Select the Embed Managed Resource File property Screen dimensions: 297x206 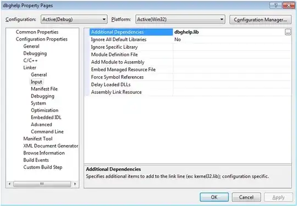(131, 70)
